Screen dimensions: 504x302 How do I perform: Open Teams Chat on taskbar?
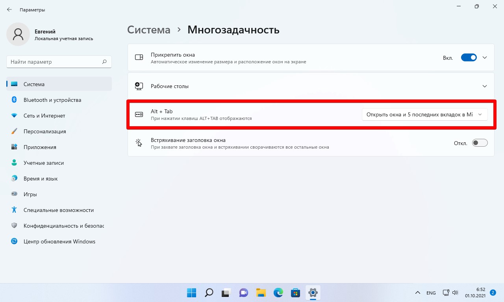coord(243,293)
